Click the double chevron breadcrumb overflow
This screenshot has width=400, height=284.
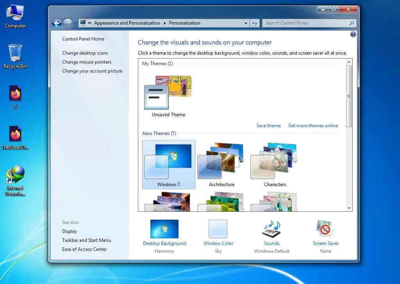89,23
